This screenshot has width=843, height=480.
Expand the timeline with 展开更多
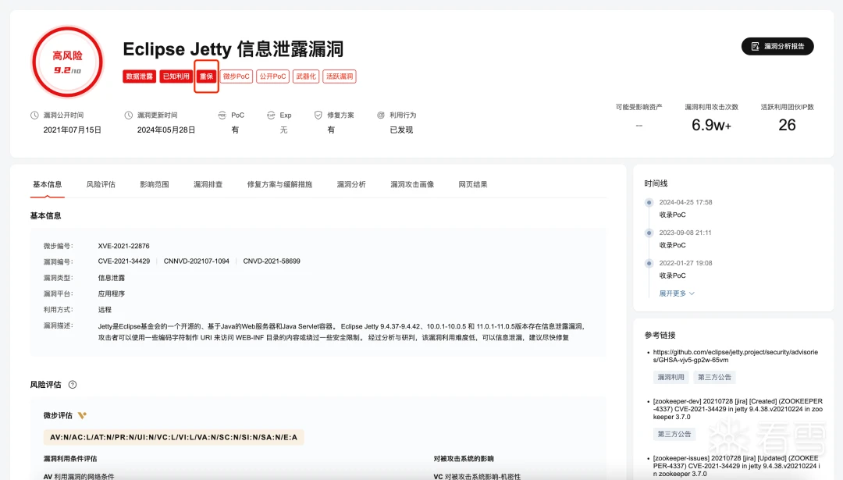(677, 293)
